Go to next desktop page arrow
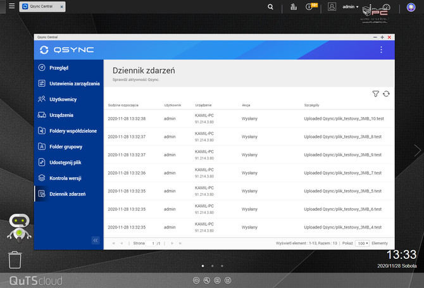This screenshot has height=288, width=424. pyautogui.click(x=418, y=151)
